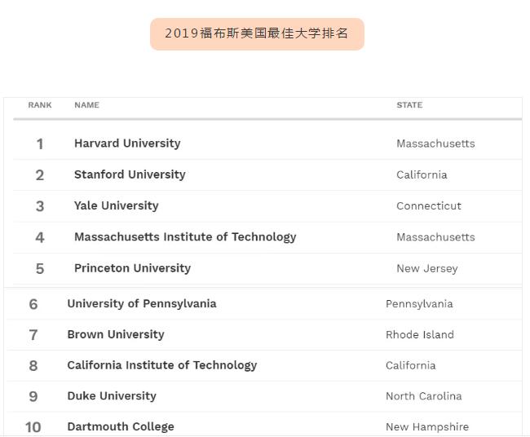Open Massachusetts Institute of Technology entry
530x437 pixels.
coord(185,237)
